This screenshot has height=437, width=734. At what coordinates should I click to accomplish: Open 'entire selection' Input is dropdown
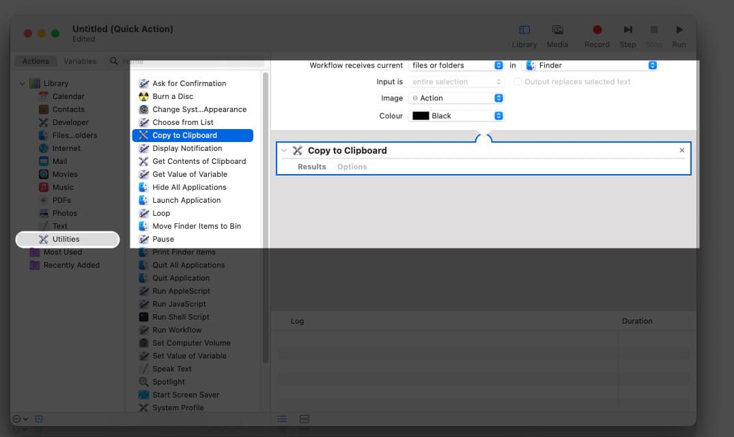click(456, 82)
